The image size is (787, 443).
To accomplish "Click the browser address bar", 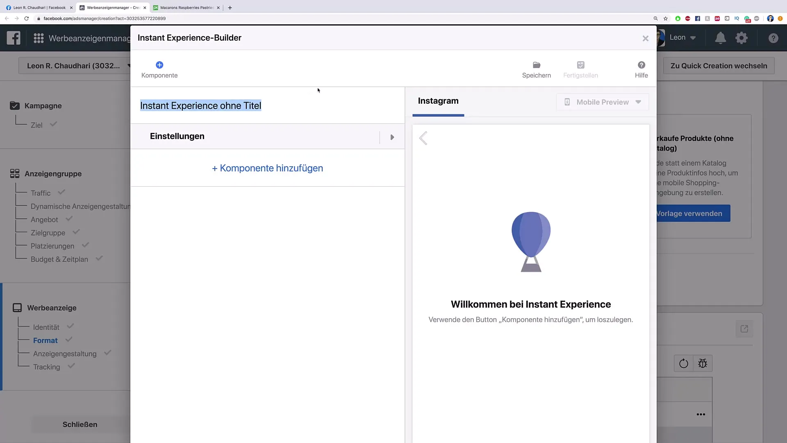I will (344, 18).
